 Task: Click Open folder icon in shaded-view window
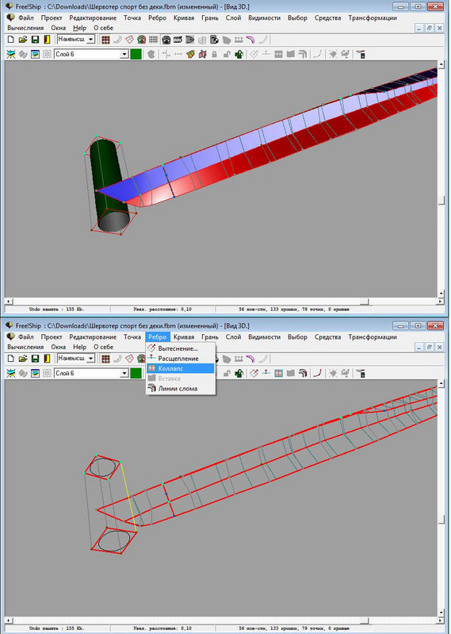pos(23,40)
